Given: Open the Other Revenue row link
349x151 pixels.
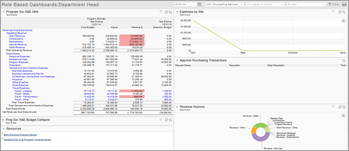Looking at the screenshot, I should click(17, 48).
